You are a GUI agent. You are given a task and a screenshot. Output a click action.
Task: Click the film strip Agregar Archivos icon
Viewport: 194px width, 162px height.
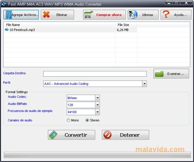(8, 15)
